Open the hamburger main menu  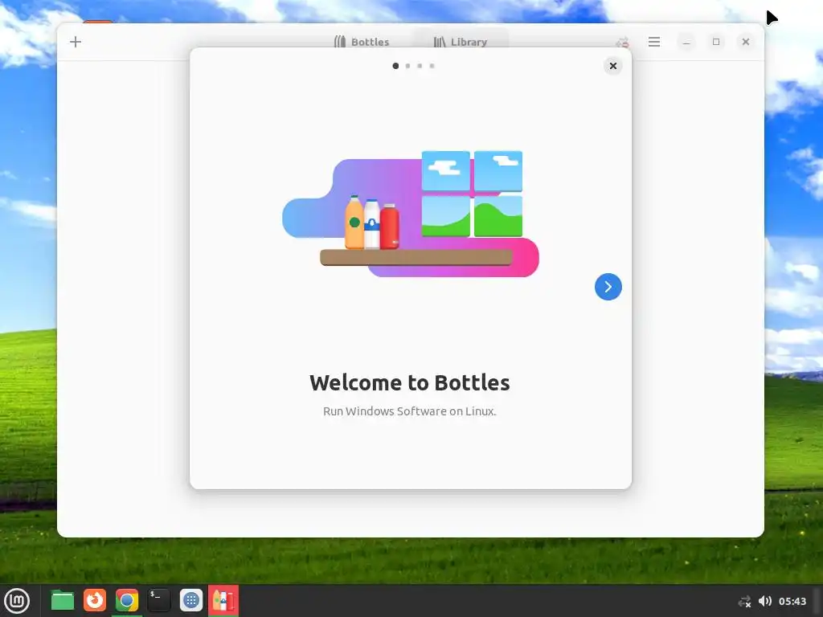654,42
